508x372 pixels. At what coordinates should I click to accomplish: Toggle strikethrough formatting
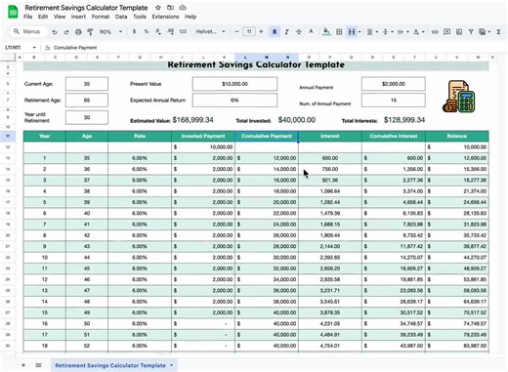(299, 32)
